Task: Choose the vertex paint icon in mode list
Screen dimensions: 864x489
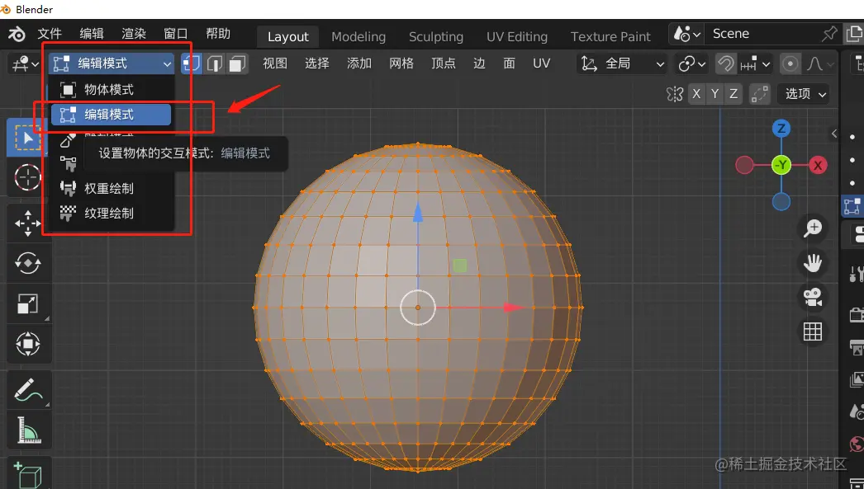Action: click(x=68, y=163)
